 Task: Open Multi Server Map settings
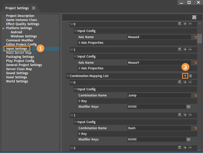[19, 52]
